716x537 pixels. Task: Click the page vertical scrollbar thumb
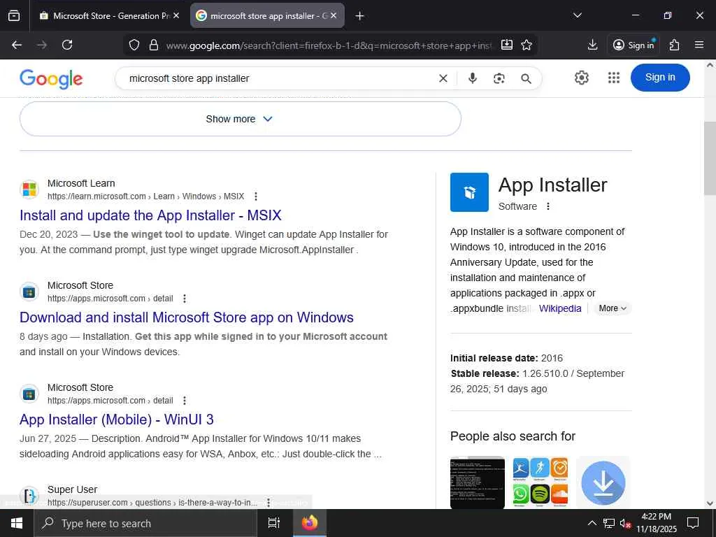(x=710, y=158)
